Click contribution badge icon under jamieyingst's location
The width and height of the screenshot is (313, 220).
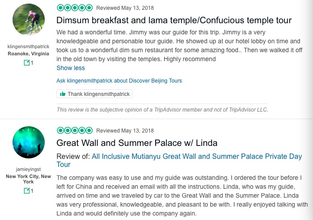27,191
